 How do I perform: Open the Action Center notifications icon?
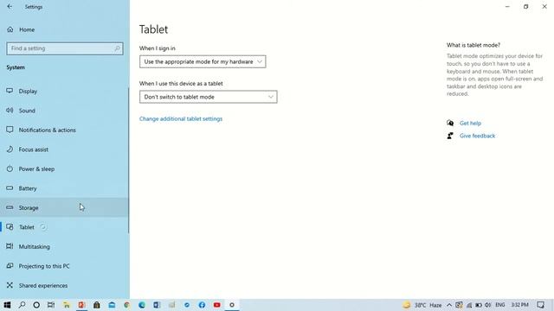(540, 305)
